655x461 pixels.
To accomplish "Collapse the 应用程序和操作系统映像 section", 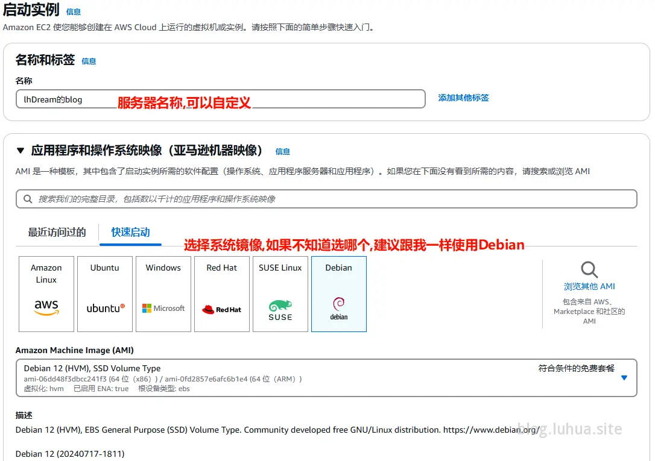I will click(x=21, y=151).
